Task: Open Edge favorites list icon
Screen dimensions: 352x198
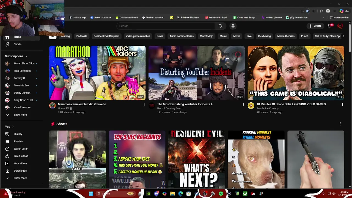Action: 321,11
